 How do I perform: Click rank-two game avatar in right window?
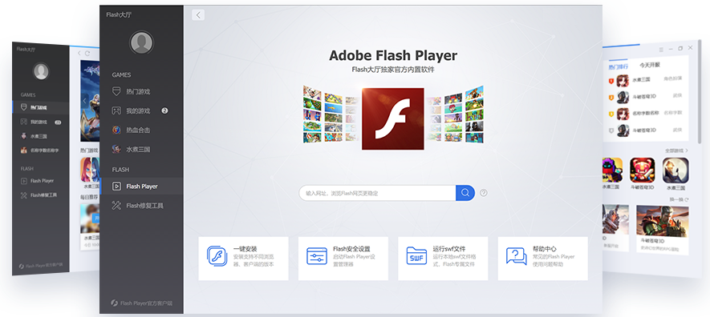tap(623, 97)
